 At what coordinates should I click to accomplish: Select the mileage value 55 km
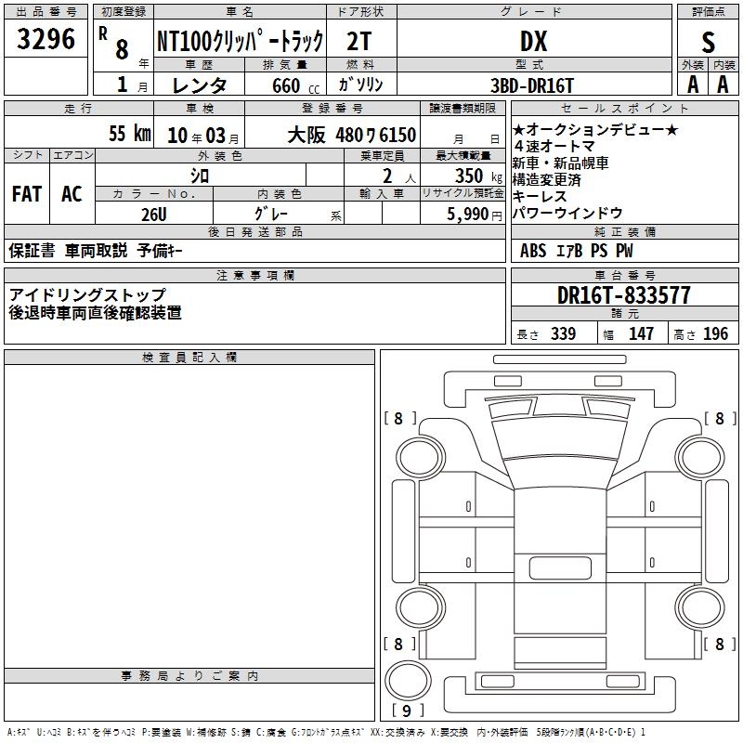(x=129, y=134)
